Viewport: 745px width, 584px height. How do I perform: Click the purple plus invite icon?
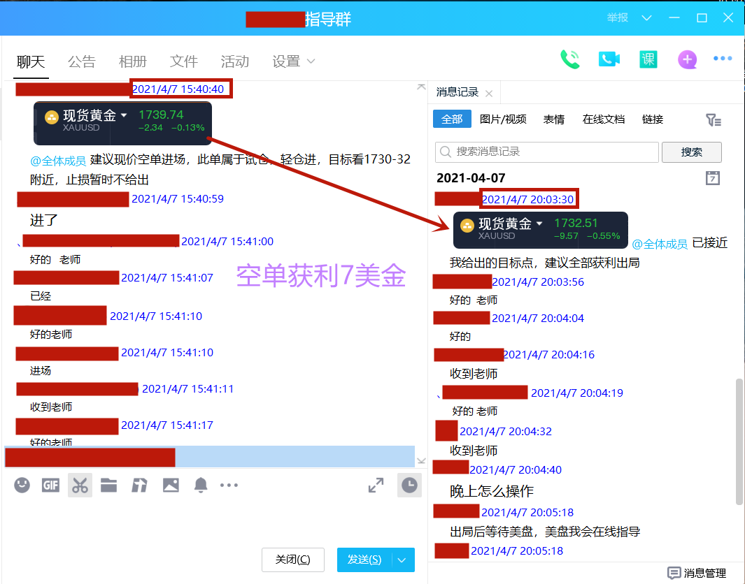point(687,59)
